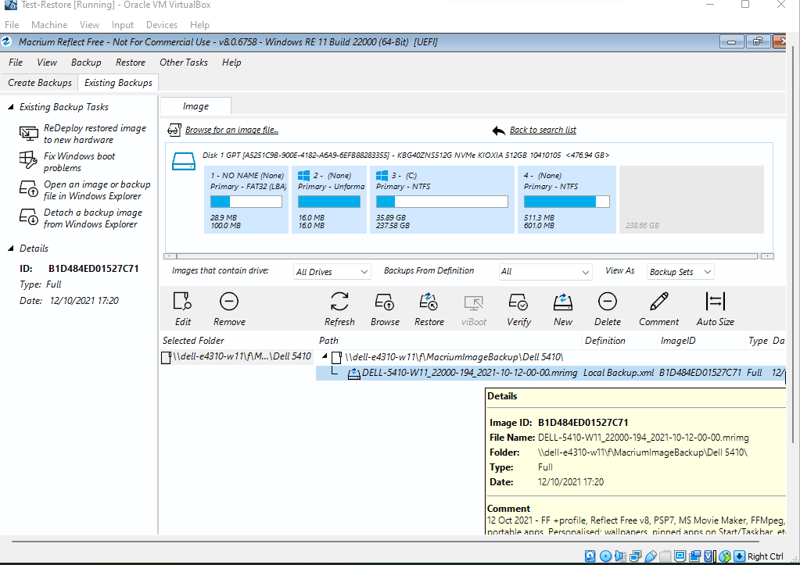Image resolution: width=800 pixels, height=565 pixels.
Task: Click the ReDeploy restored image icon
Action: pyautogui.click(x=29, y=133)
